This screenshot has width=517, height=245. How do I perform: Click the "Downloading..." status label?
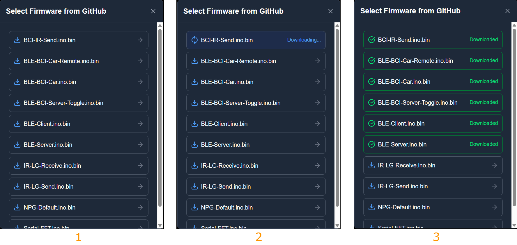pyautogui.click(x=304, y=40)
